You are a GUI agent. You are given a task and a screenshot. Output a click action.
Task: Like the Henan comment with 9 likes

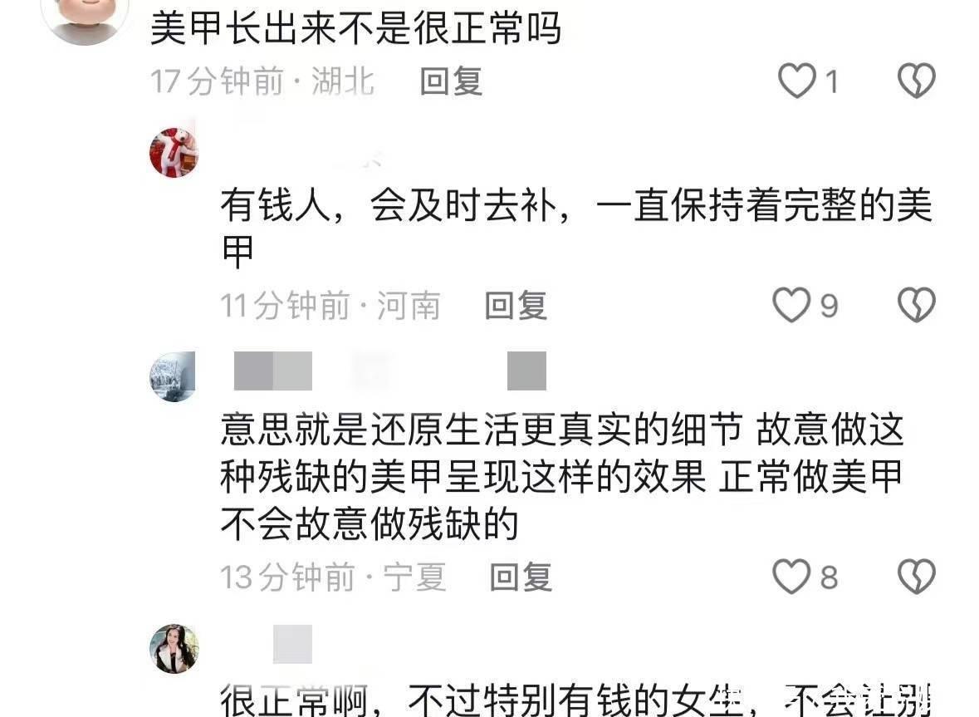pyautogui.click(x=791, y=305)
